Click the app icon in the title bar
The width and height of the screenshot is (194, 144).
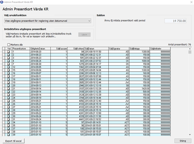[x=2, y=2]
